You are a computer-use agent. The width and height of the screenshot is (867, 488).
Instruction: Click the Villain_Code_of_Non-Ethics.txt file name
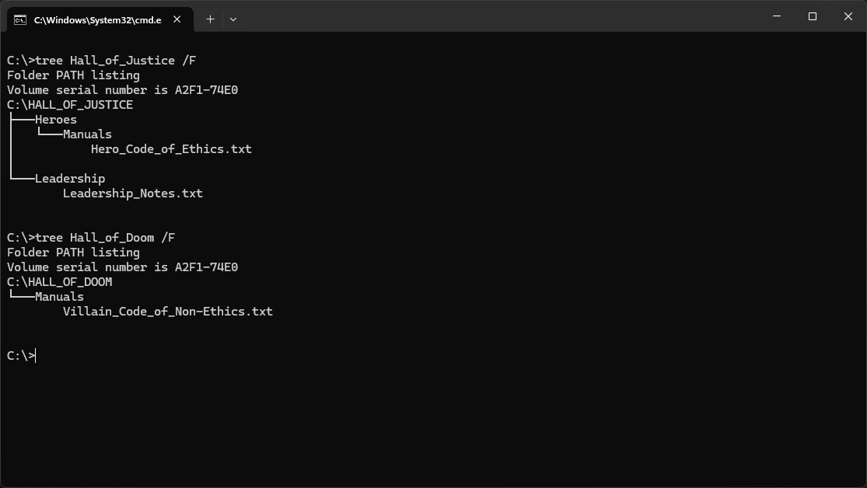tap(167, 312)
